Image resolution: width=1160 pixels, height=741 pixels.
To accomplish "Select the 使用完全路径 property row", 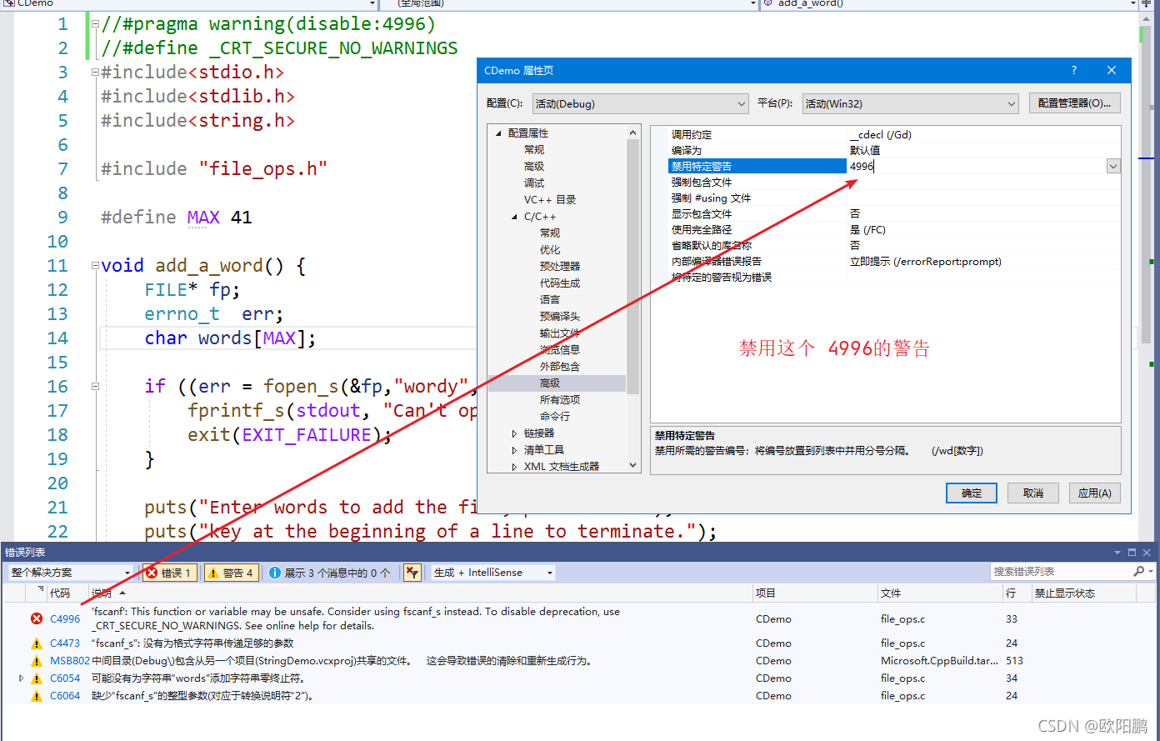I will point(895,230).
